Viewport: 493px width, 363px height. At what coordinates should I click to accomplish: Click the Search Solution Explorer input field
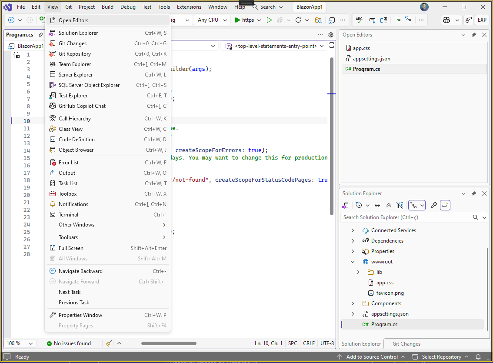click(x=407, y=217)
